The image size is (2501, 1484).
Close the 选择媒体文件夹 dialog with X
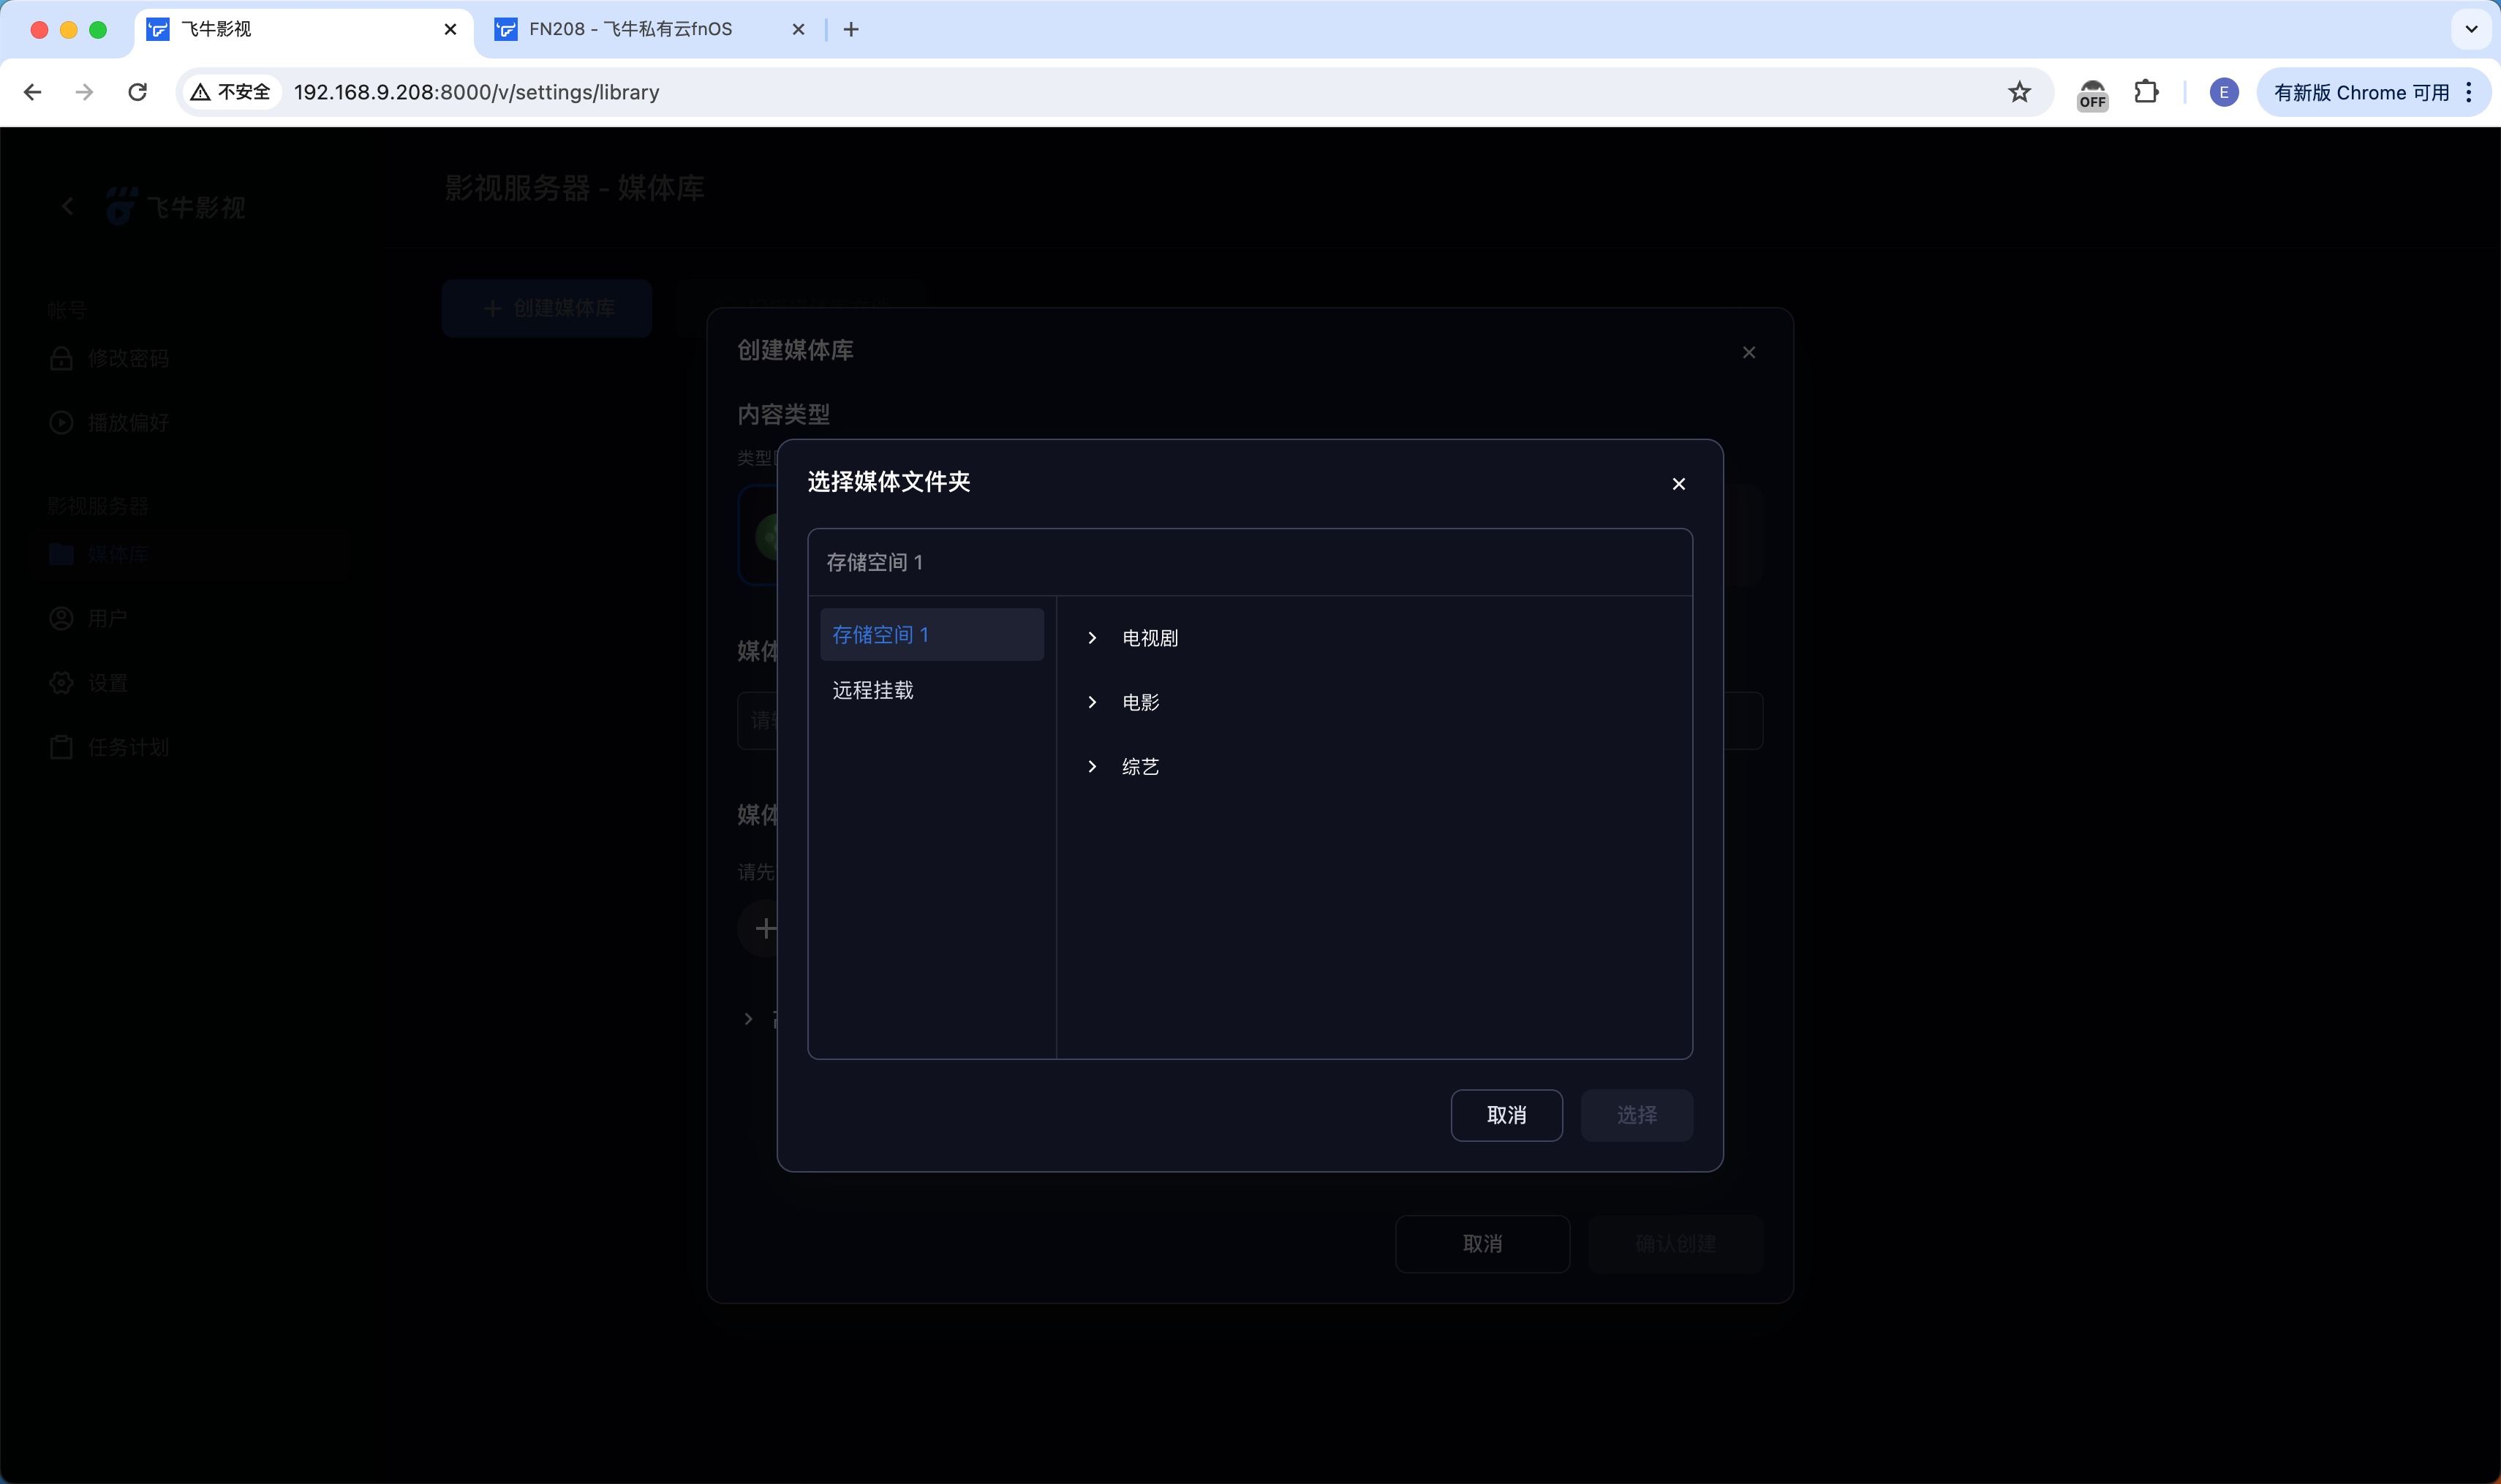(x=1678, y=484)
